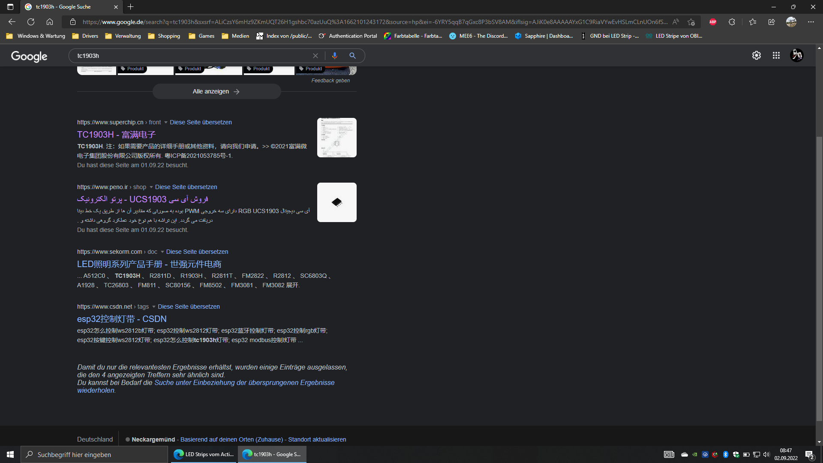Open the TC1903H superchip result link
Image resolution: width=823 pixels, height=463 pixels.
(x=116, y=135)
